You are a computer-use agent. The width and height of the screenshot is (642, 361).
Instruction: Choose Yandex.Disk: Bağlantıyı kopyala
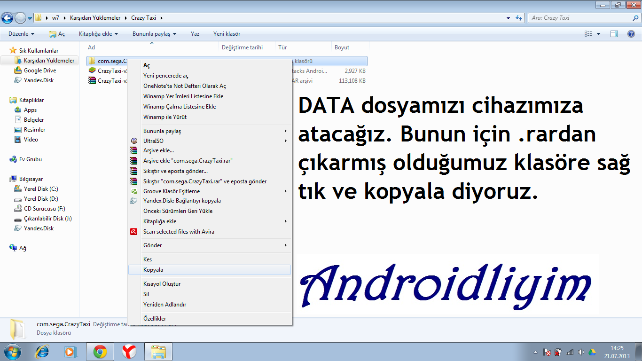click(x=210, y=201)
